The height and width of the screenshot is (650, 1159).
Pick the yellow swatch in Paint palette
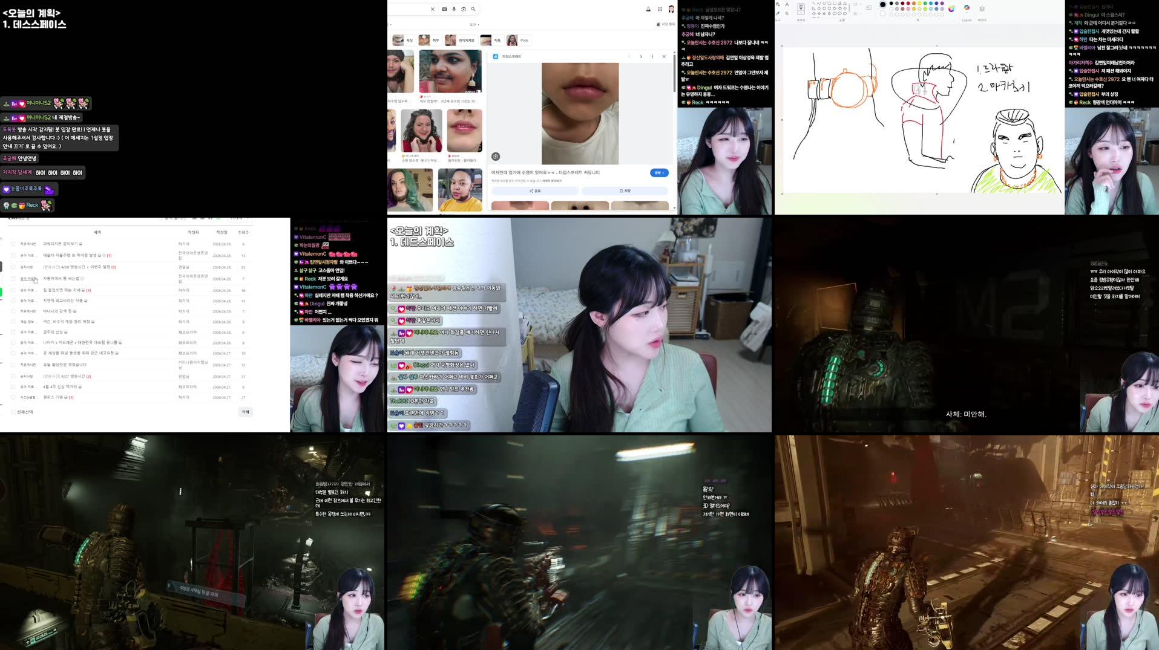tap(919, 3)
